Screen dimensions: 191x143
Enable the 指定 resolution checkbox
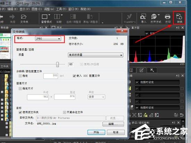coord(20,76)
